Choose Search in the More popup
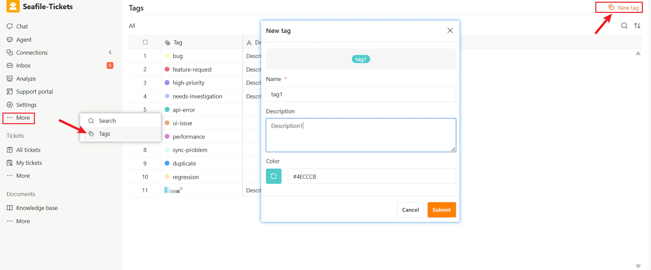This screenshot has height=270, width=651. click(x=107, y=121)
